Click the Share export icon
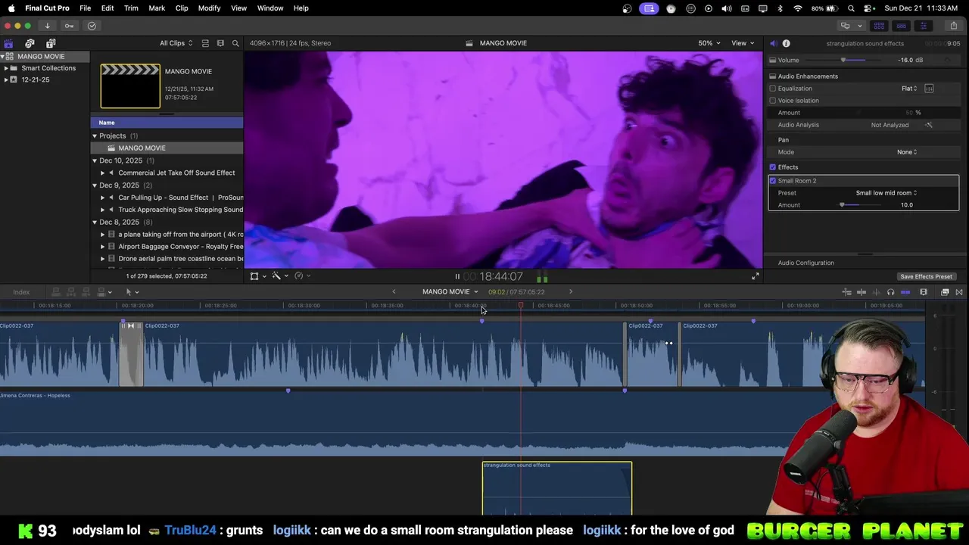 click(954, 26)
